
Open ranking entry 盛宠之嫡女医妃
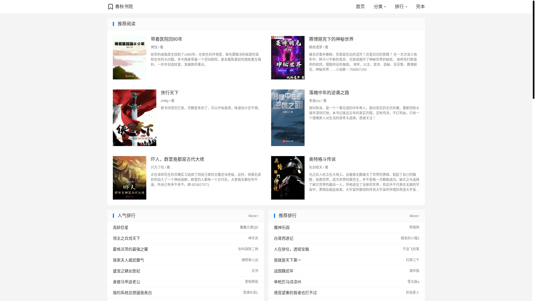point(127,271)
